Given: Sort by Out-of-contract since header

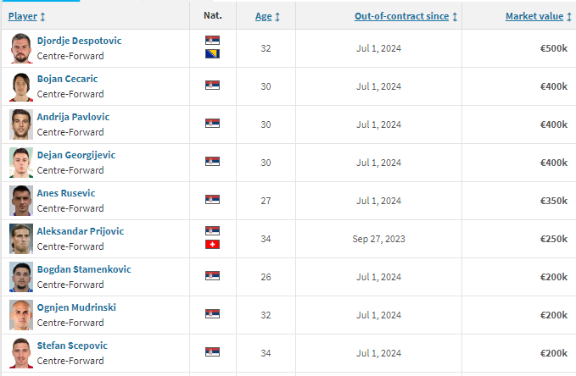Looking at the screenshot, I should [401, 16].
